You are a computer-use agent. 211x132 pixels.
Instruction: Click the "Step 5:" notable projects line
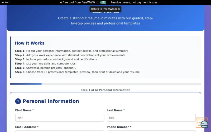click(45, 68)
